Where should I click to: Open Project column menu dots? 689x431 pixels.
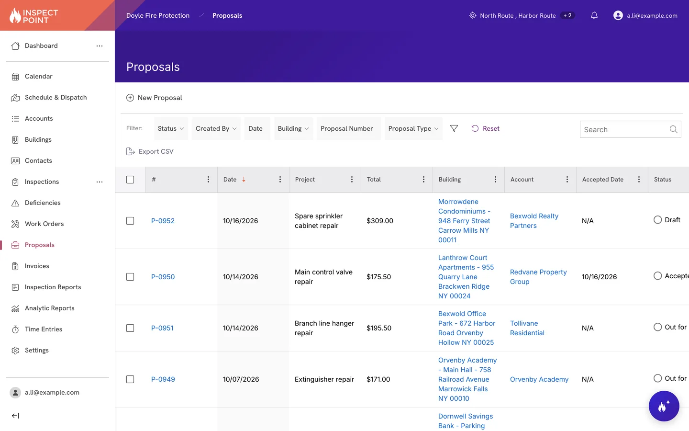[x=352, y=180]
